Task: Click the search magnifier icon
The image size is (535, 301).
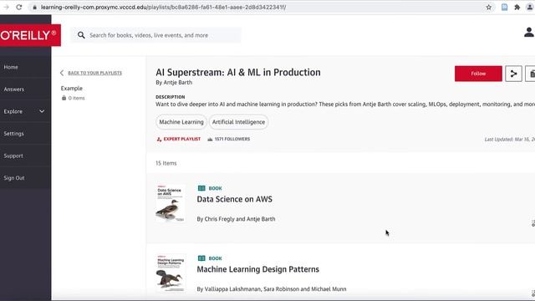Action: point(81,35)
